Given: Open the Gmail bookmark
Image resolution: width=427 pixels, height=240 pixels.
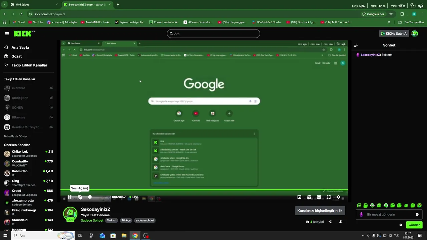Looking at the screenshot, I should click(18, 22).
